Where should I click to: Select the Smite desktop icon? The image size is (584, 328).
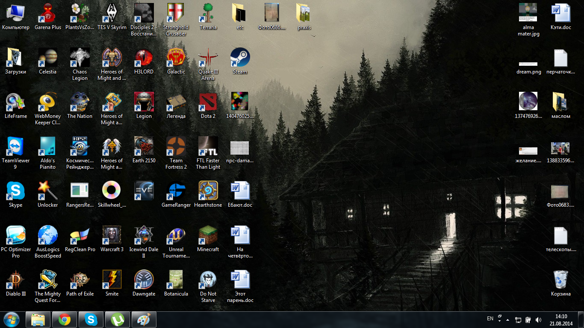(x=112, y=283)
